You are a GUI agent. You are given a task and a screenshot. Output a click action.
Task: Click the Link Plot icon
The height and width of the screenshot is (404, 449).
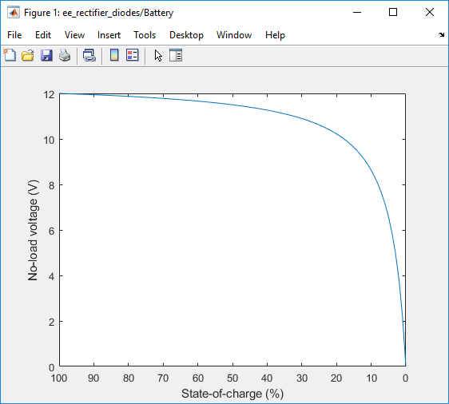coord(89,55)
